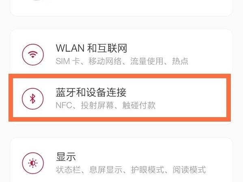Tap 护眼模式 in the display subtitle
The width and height of the screenshot is (243, 182).
click(x=148, y=170)
